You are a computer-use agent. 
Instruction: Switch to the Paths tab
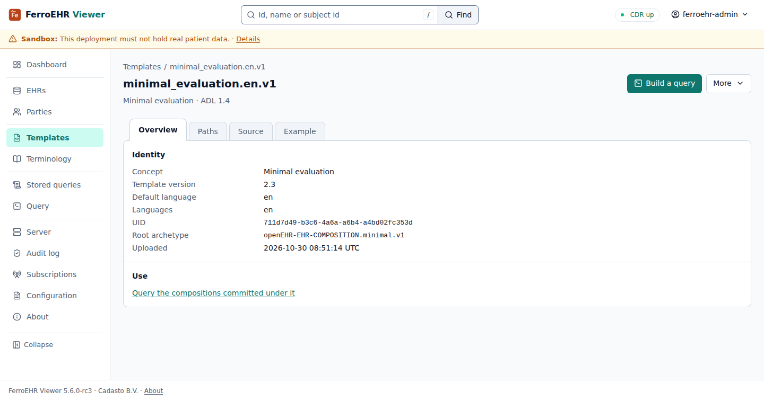click(x=208, y=131)
